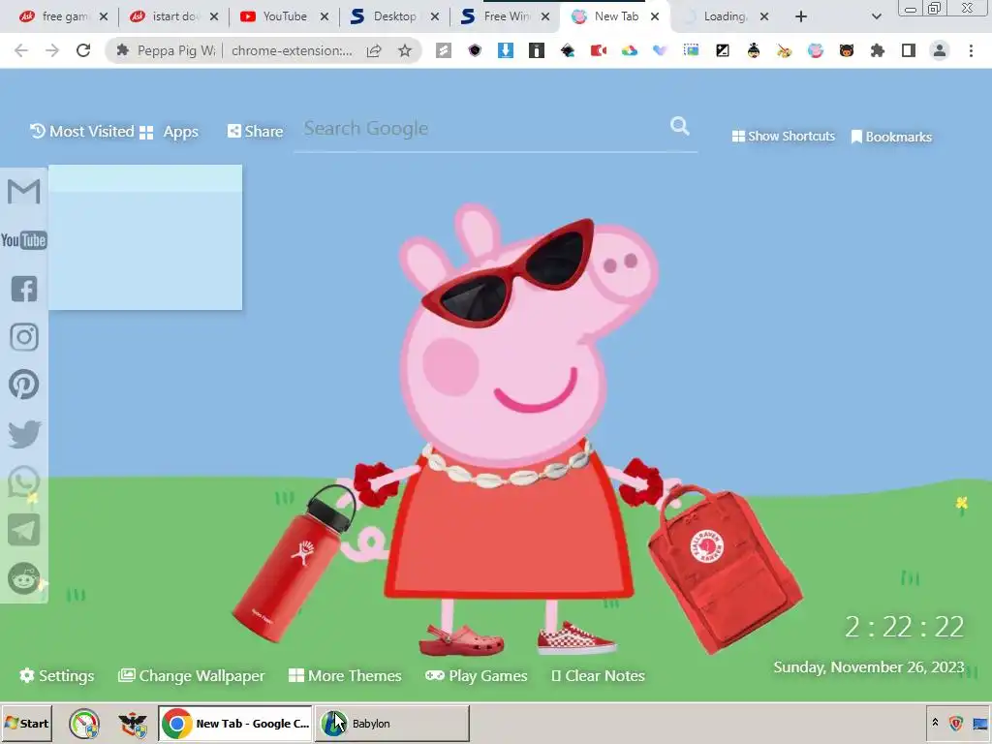Image resolution: width=992 pixels, height=744 pixels.
Task: Click the dark shield extension icon
Action: click(475, 50)
